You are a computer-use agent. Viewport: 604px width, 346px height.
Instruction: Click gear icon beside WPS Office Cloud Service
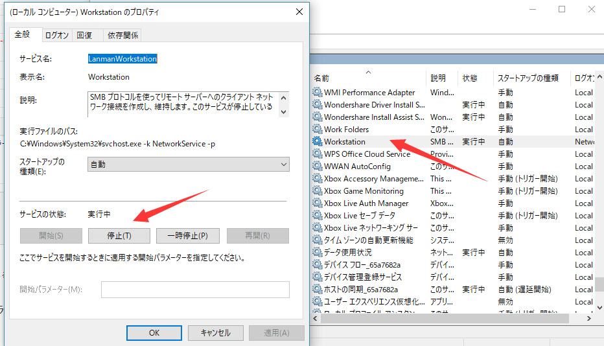(x=317, y=154)
